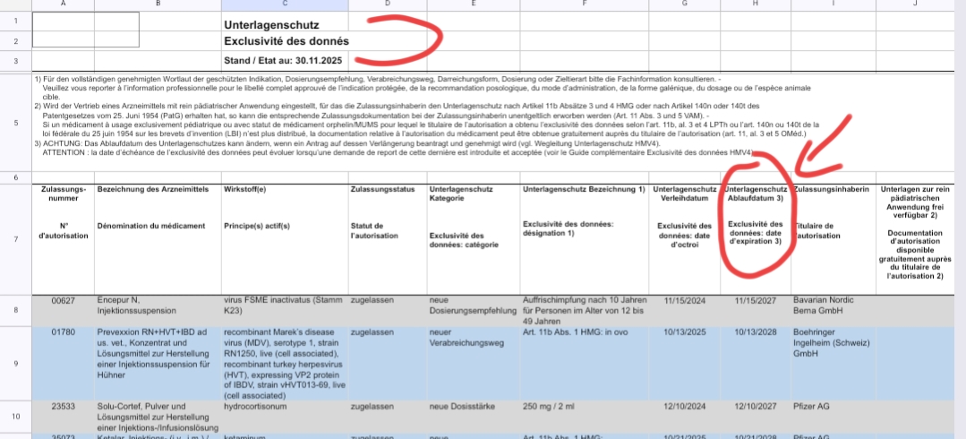Click the 'Unterlagenschutz Ablaufdatum 3)' header cell
This screenshot has width=966, height=439.
coord(756,238)
